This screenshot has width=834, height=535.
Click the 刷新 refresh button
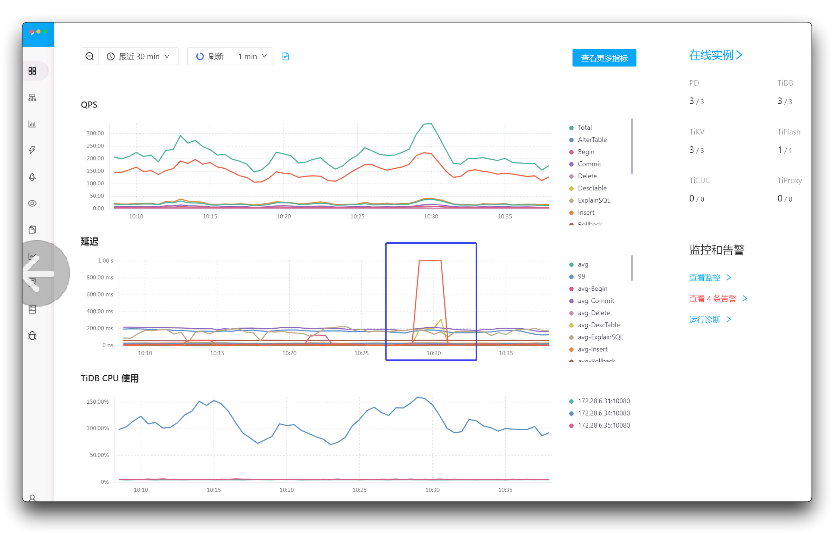pyautogui.click(x=210, y=56)
